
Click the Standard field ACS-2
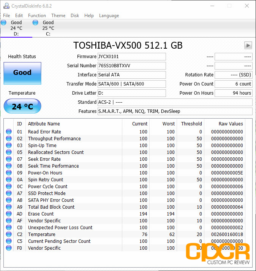pyautogui.click(x=175, y=102)
